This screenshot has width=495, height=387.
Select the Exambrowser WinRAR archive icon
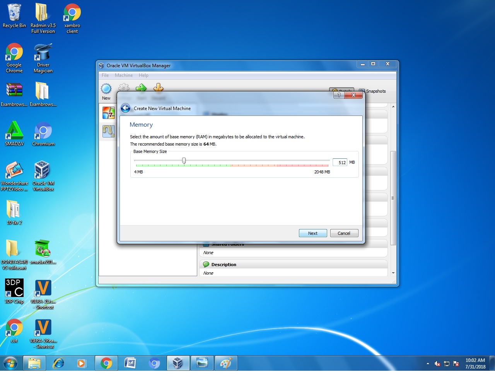point(14,94)
